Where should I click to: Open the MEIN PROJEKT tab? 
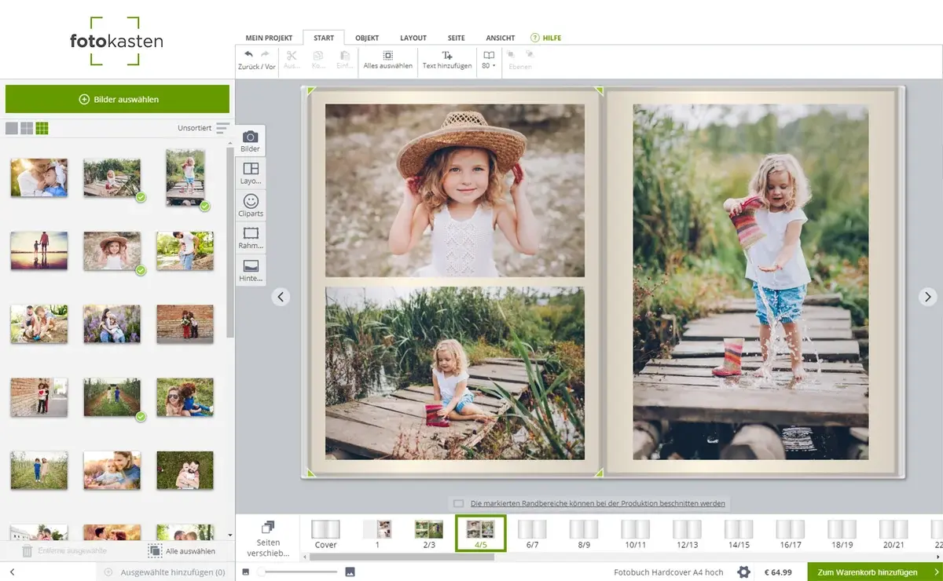coord(269,38)
